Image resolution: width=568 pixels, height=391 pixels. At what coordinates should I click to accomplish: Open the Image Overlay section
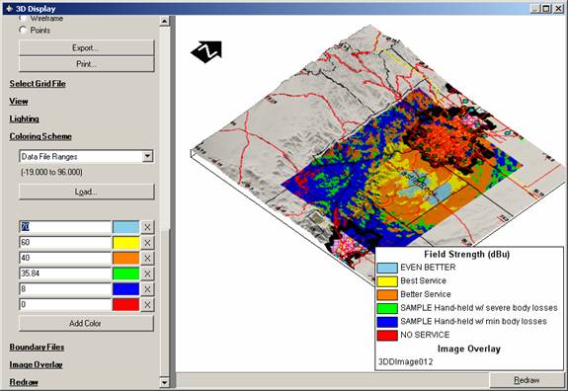[37, 364]
